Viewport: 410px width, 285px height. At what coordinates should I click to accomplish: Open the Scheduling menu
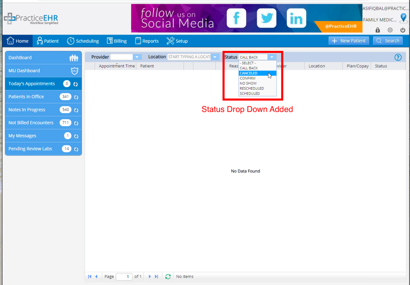83,41
